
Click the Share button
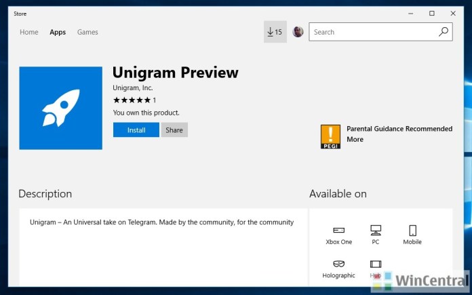(x=174, y=130)
